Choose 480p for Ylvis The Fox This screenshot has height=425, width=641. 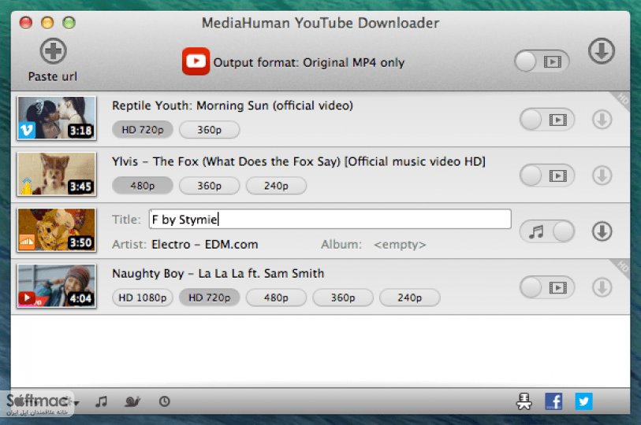click(x=142, y=186)
